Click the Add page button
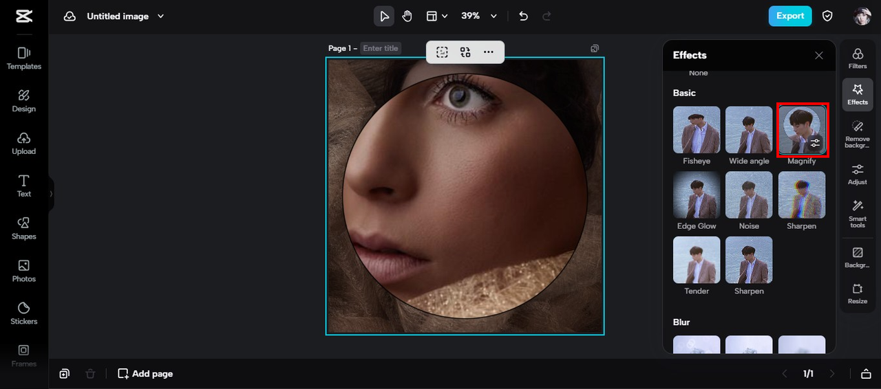This screenshot has height=389, width=881. coord(145,374)
